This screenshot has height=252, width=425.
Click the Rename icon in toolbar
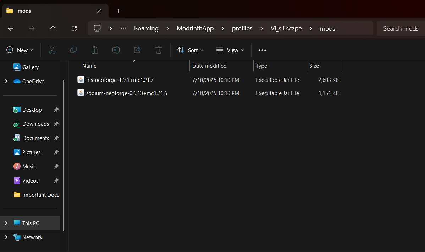116,50
